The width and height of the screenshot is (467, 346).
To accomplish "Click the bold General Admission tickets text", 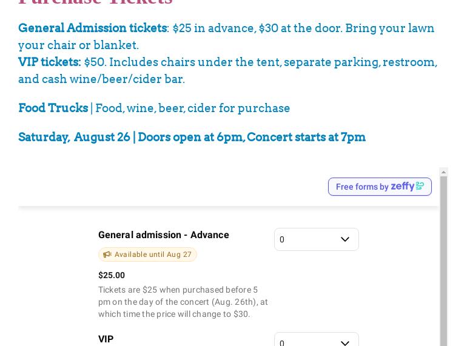I will point(92,28).
